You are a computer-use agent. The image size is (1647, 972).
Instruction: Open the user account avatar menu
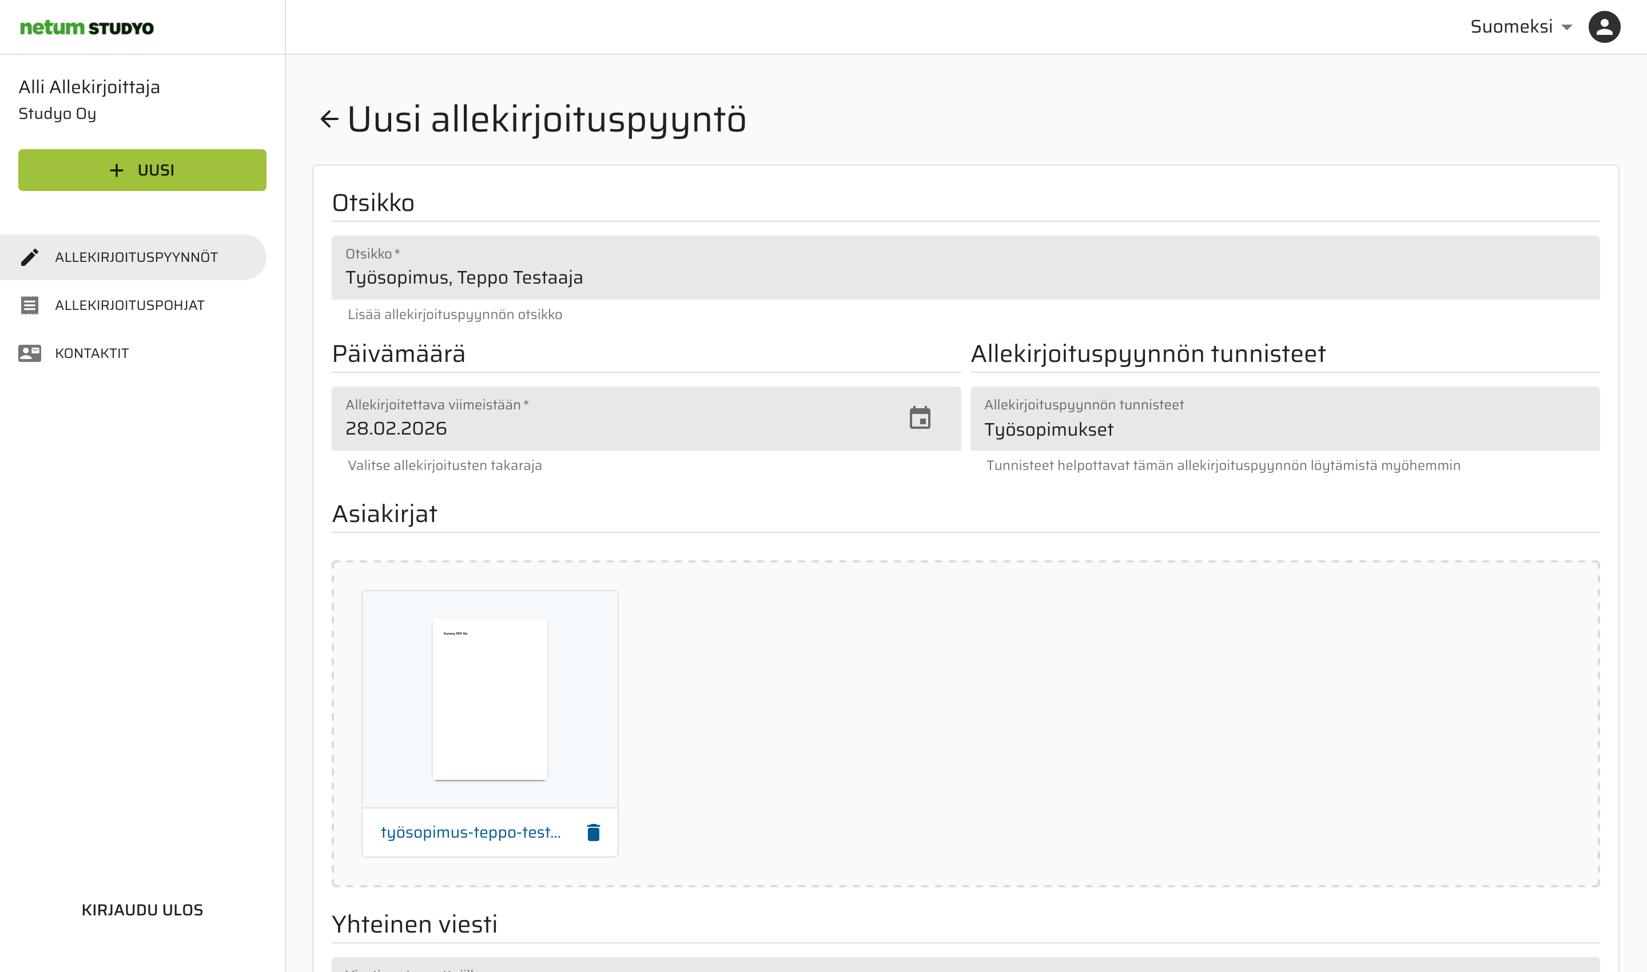(1604, 27)
